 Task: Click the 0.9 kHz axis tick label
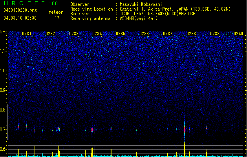pos(3,90)
